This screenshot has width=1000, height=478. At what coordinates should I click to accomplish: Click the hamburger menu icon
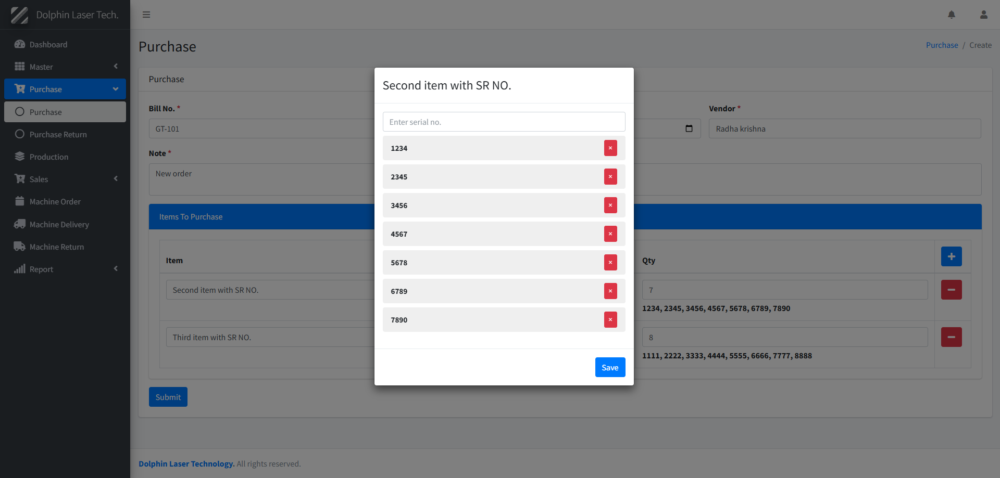(146, 15)
